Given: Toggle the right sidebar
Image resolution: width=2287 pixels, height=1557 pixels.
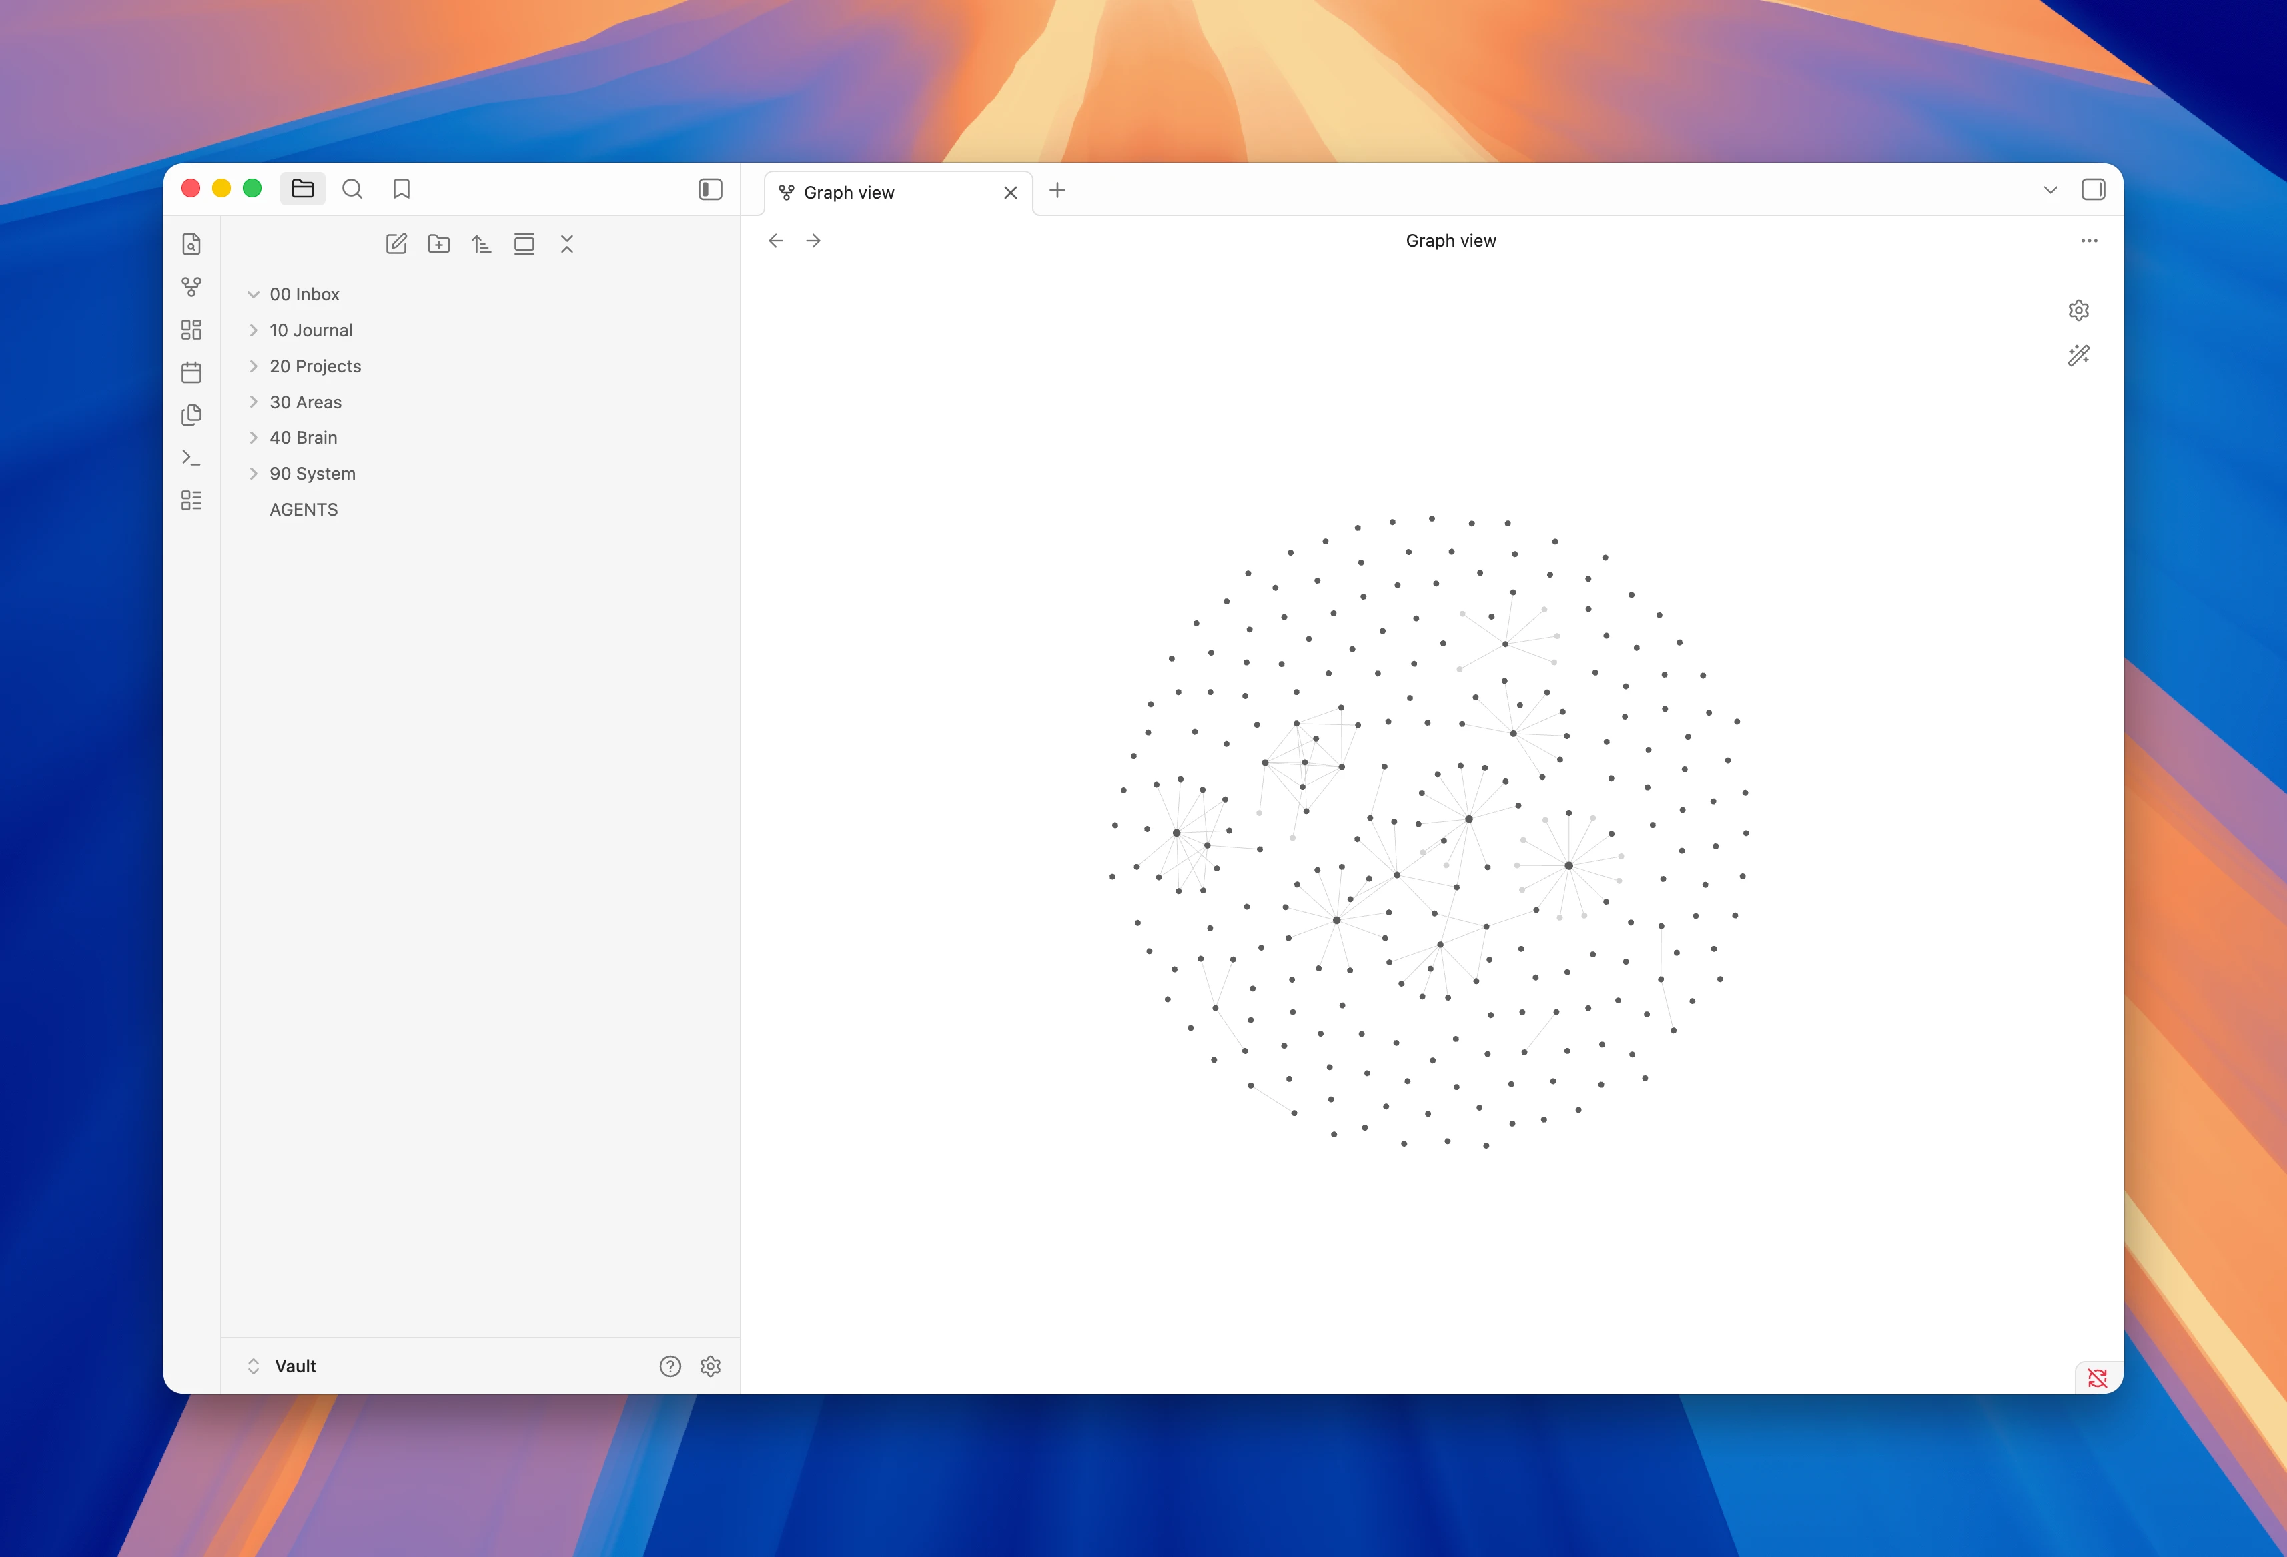Looking at the screenshot, I should pyautogui.click(x=2093, y=189).
